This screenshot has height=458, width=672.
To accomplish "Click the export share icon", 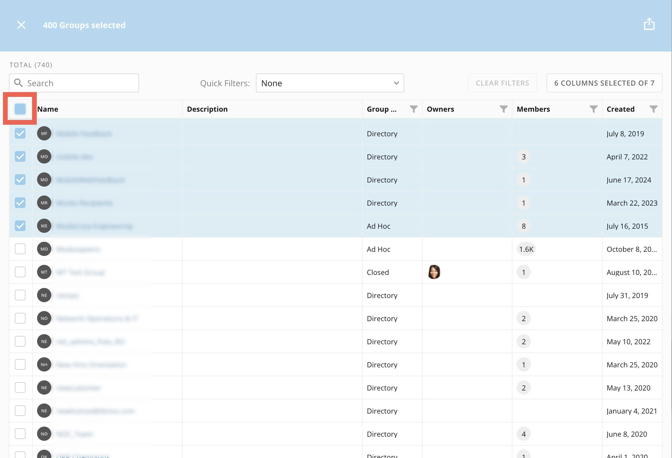I will (x=649, y=24).
